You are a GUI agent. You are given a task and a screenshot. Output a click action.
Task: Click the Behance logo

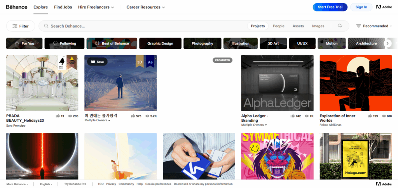(x=16, y=7)
